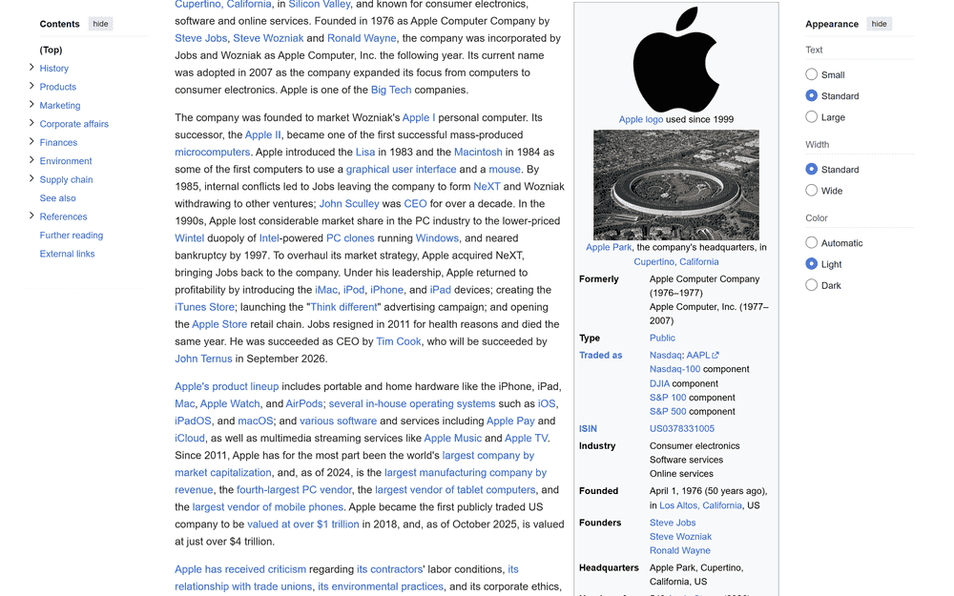Expand the Finances section chevron
Screen dimensions: 954x596
pyautogui.click(x=31, y=142)
